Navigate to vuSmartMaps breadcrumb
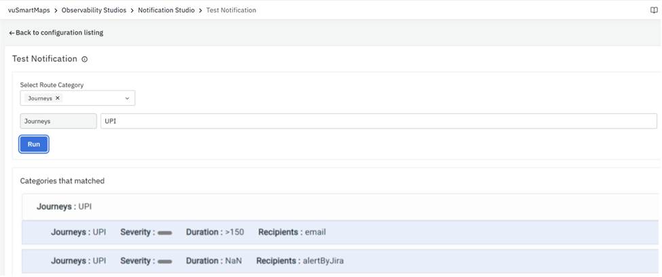Viewport: 662px width, 277px height. [x=29, y=10]
